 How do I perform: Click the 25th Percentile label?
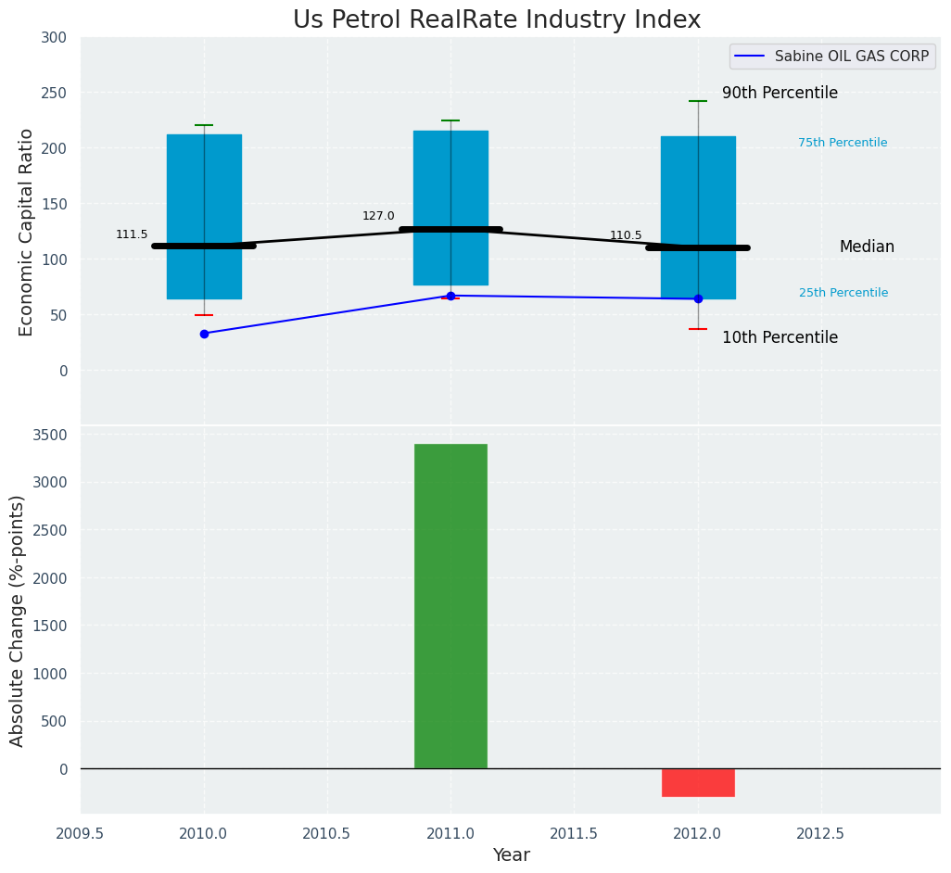[843, 293]
